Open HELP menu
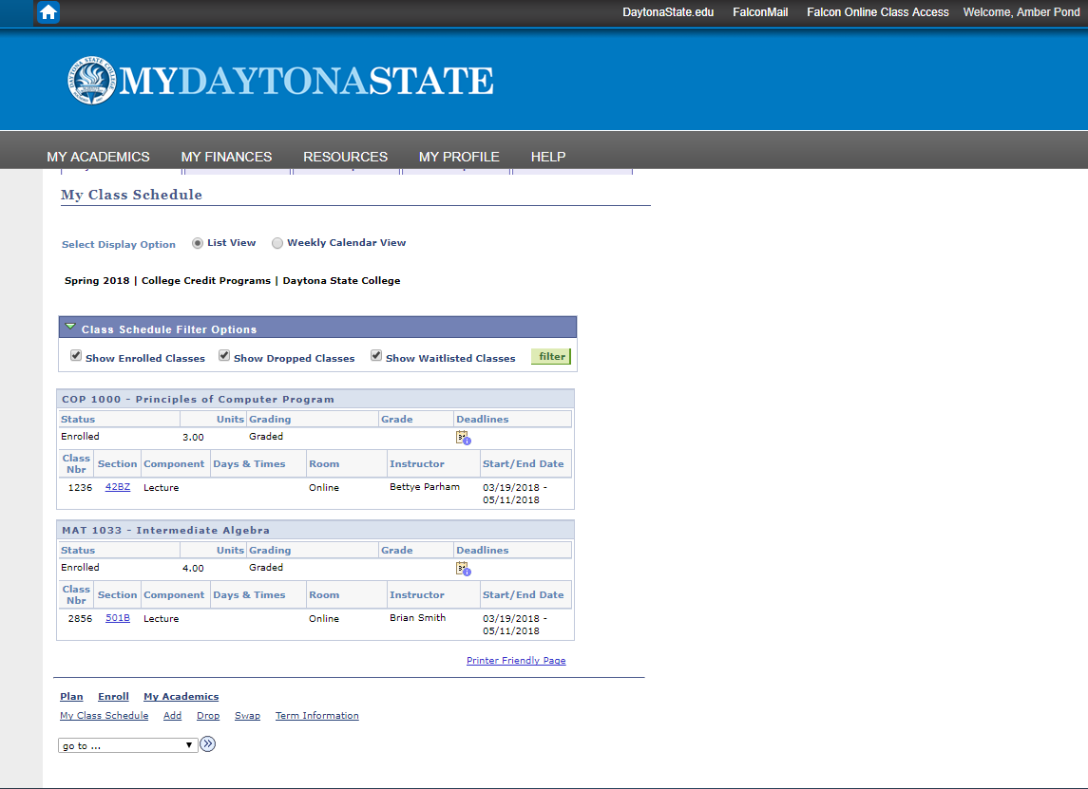The width and height of the screenshot is (1088, 789). 548,157
